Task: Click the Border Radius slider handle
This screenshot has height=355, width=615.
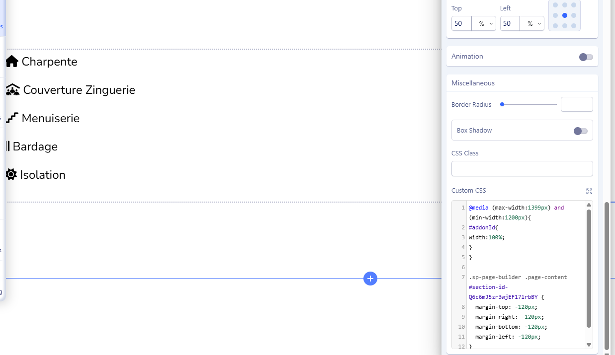Action: pos(502,104)
